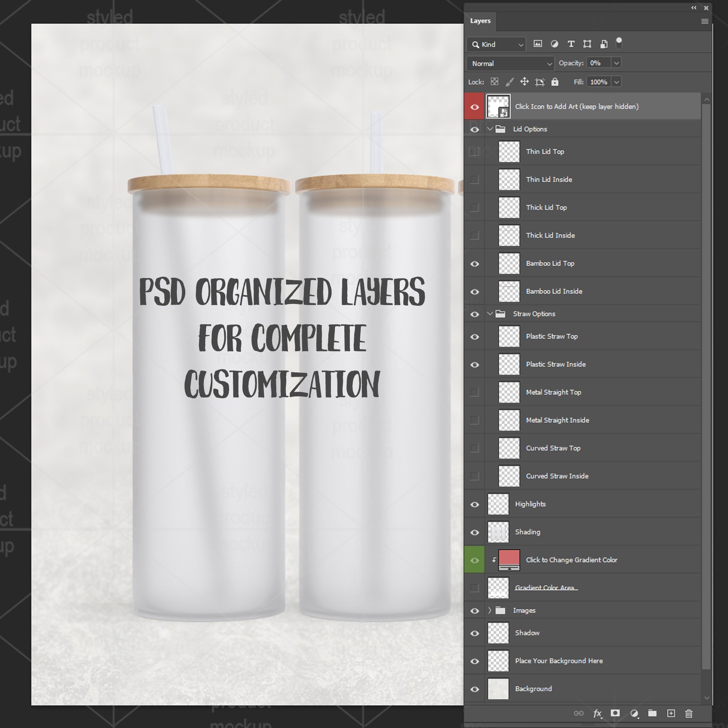
Task: Lock artboard nesting icon
Action: pos(539,82)
